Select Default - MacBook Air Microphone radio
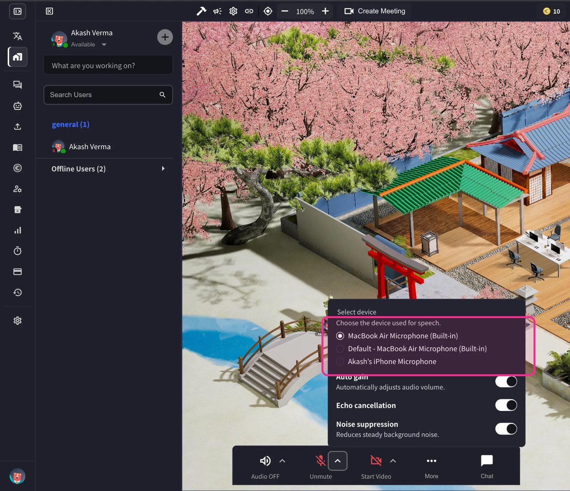Screen dimensions: 570x491 (340, 349)
